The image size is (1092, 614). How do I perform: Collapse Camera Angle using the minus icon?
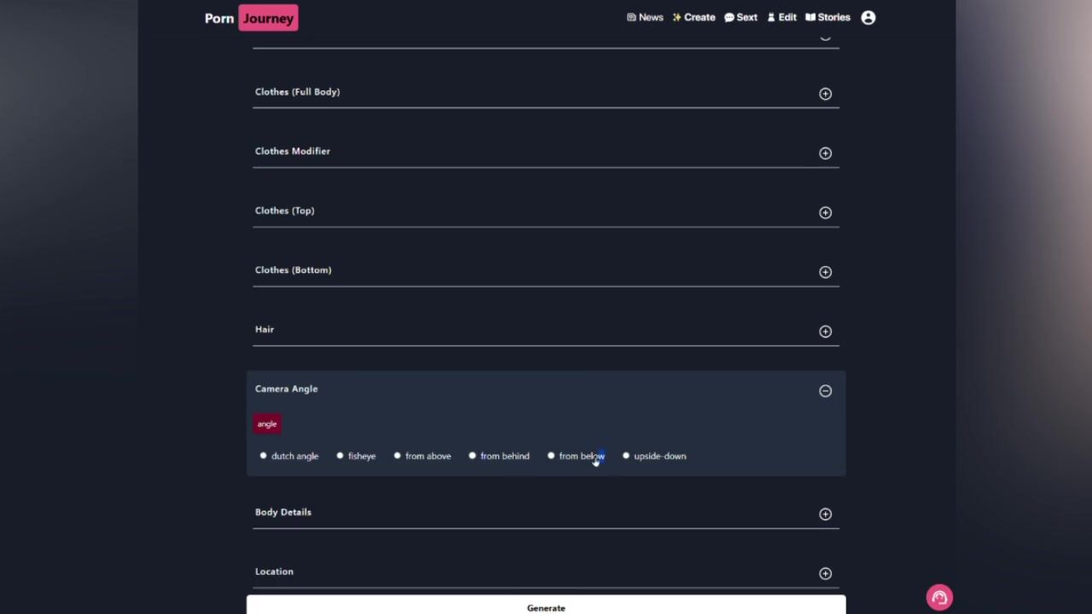[825, 391]
